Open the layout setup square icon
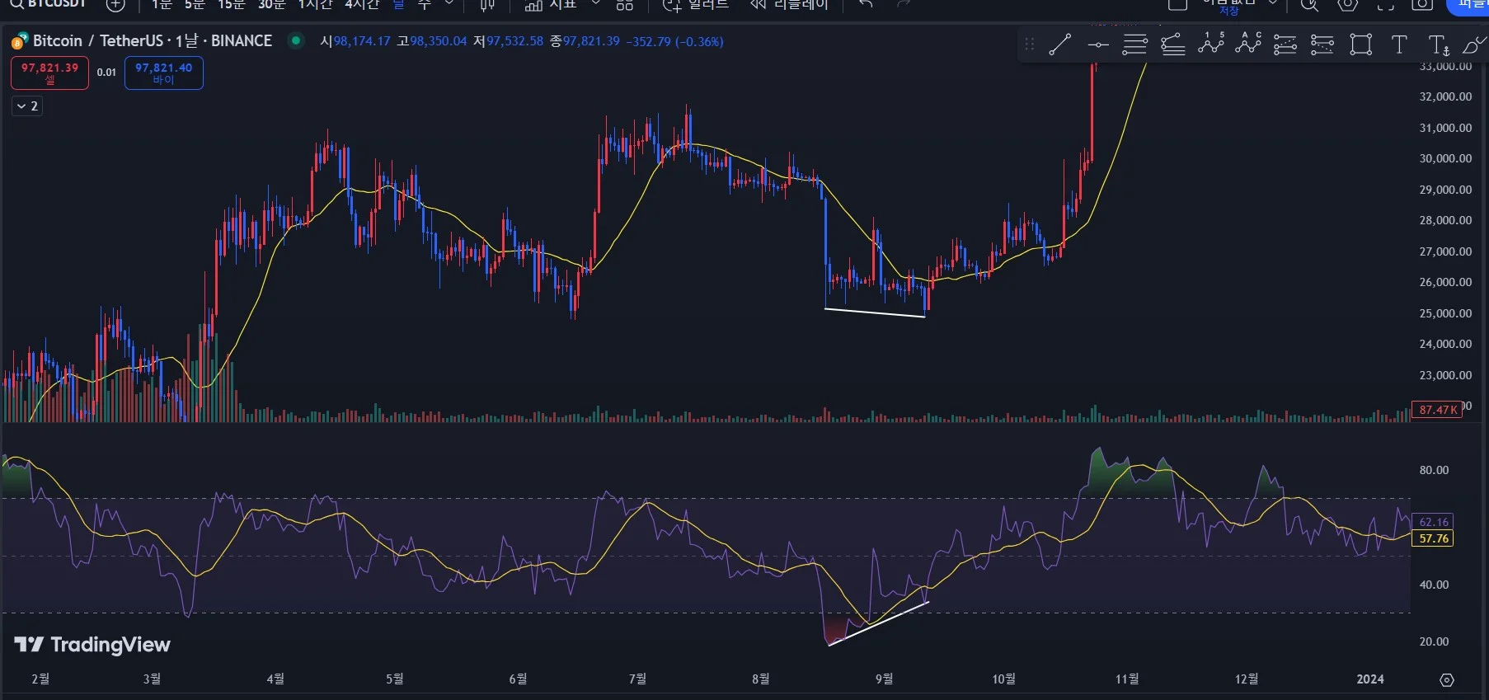This screenshot has width=1489, height=700. click(x=1177, y=5)
